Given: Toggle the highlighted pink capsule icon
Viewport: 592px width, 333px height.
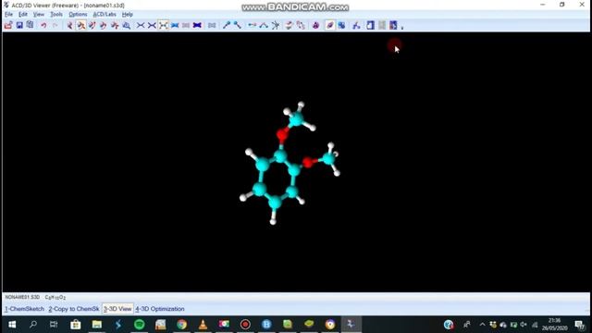Looking at the screenshot, I should (329, 25).
